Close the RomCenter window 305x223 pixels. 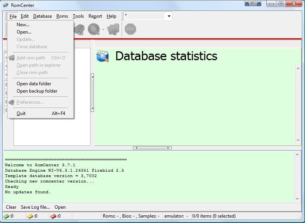(x=294, y=4)
